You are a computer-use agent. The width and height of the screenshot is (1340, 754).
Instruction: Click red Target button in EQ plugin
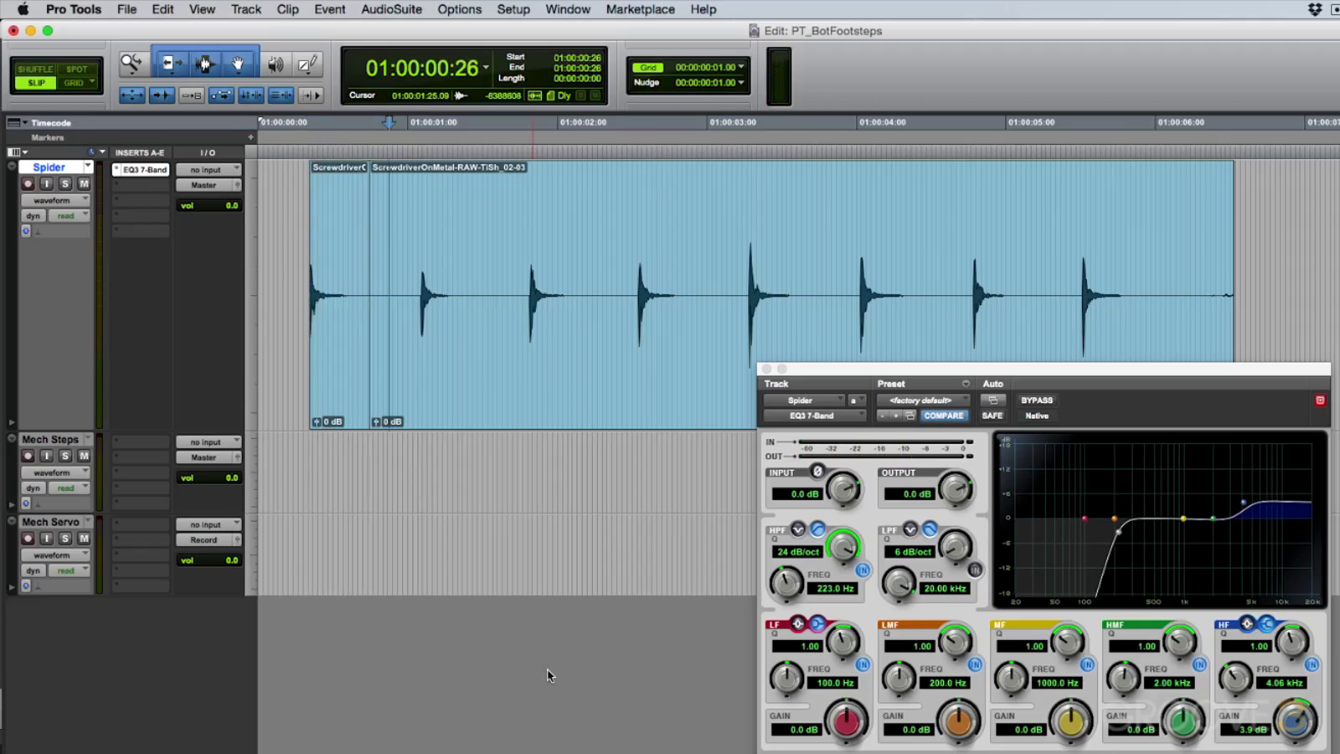[x=1320, y=400]
